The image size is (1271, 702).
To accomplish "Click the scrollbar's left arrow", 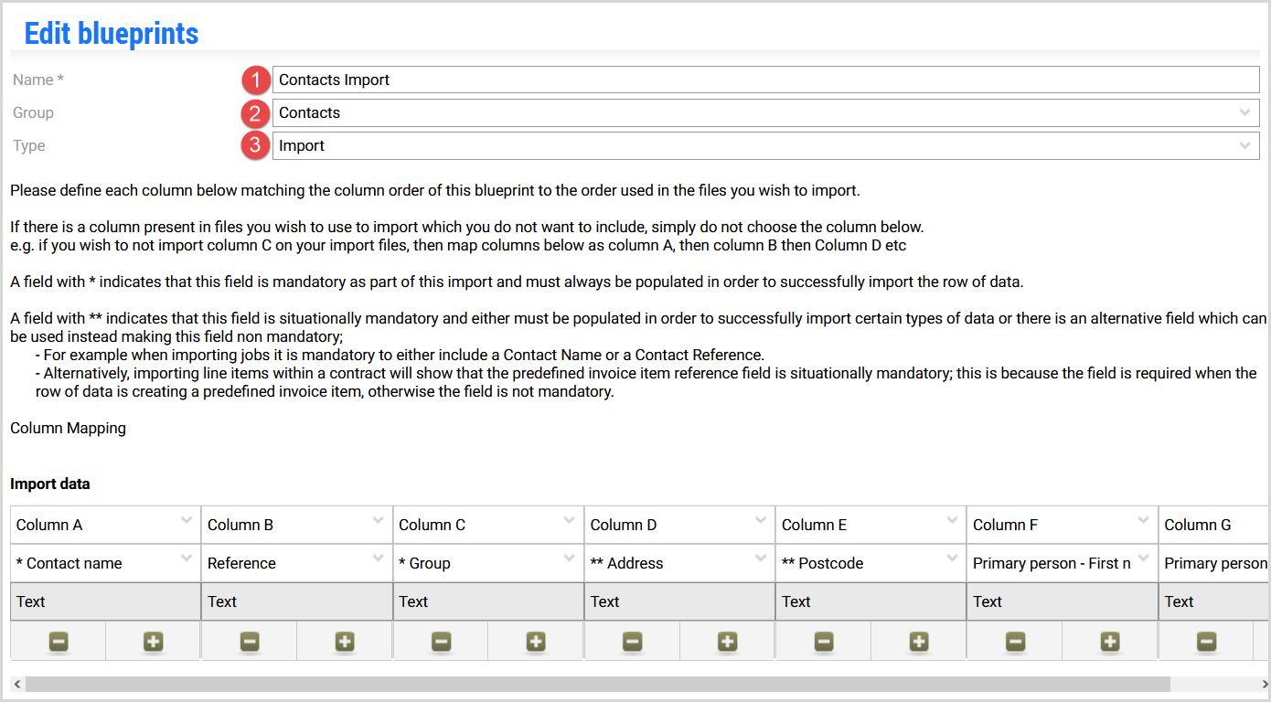I will pos(16,685).
